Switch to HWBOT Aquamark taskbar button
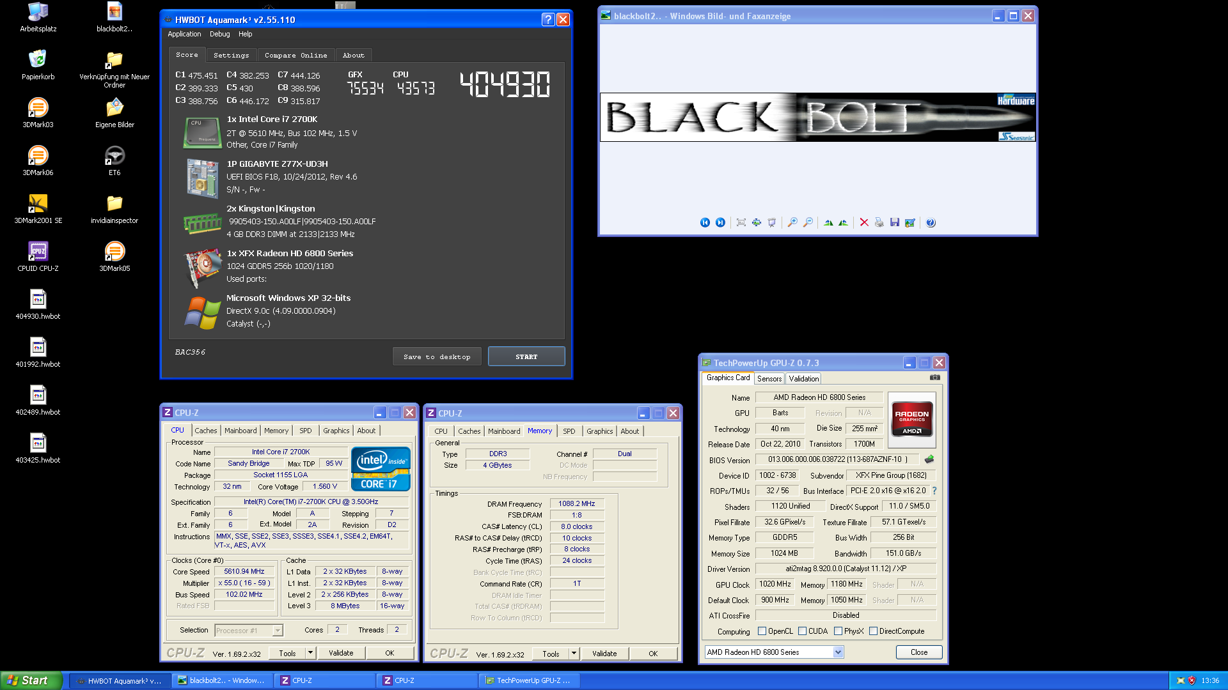The width and height of the screenshot is (1228, 690). (120, 680)
